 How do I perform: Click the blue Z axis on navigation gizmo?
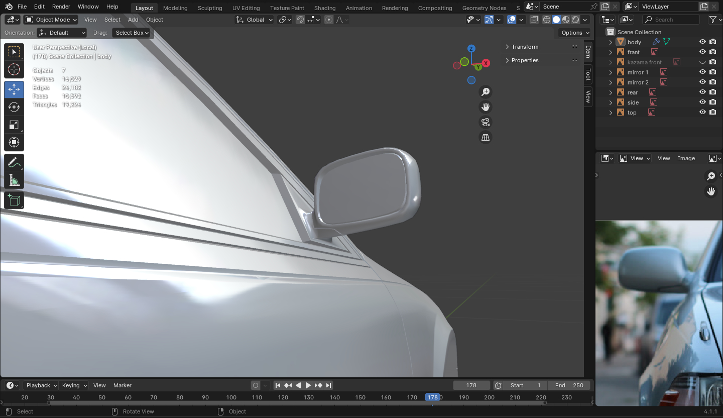[471, 49]
